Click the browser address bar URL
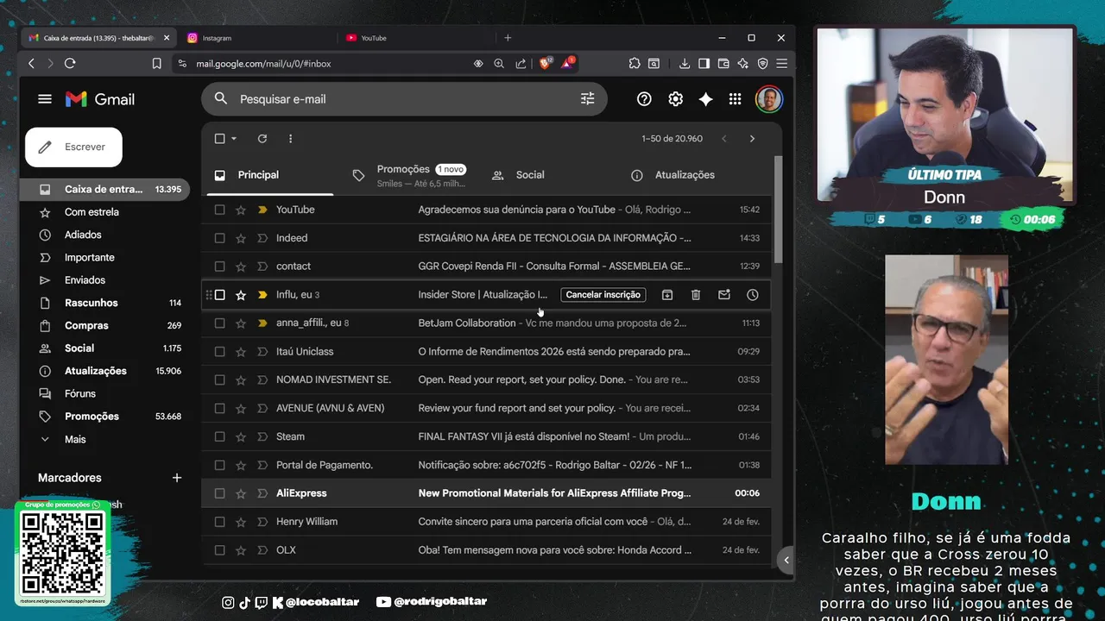The height and width of the screenshot is (621, 1105). point(263,64)
